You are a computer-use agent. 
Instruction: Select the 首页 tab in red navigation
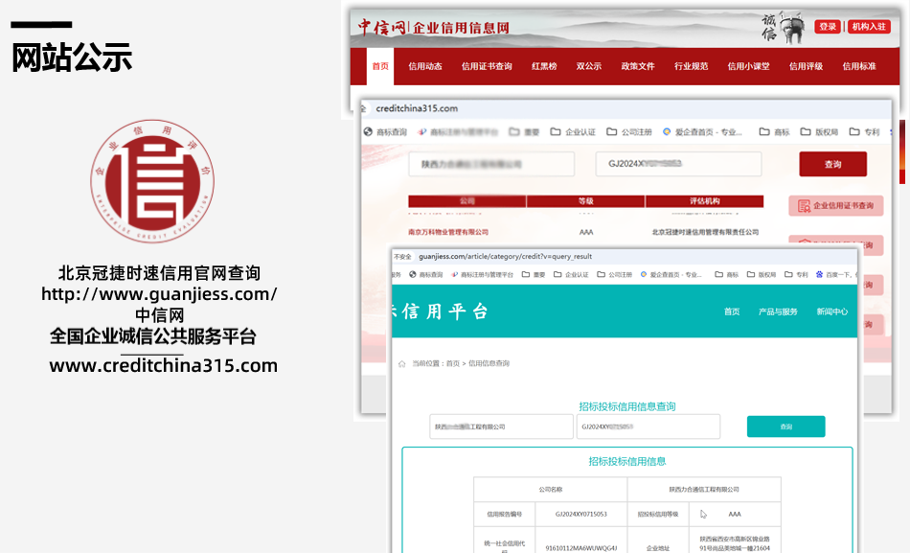pyautogui.click(x=380, y=67)
